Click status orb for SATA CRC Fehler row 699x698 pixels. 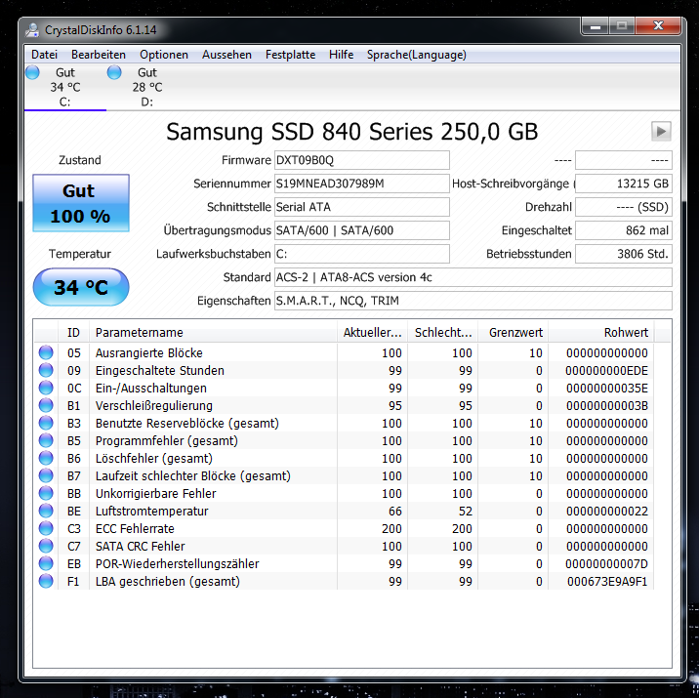point(46,546)
